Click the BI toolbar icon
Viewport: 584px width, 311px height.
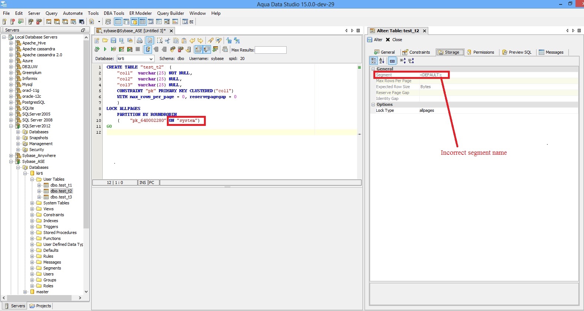188,22
